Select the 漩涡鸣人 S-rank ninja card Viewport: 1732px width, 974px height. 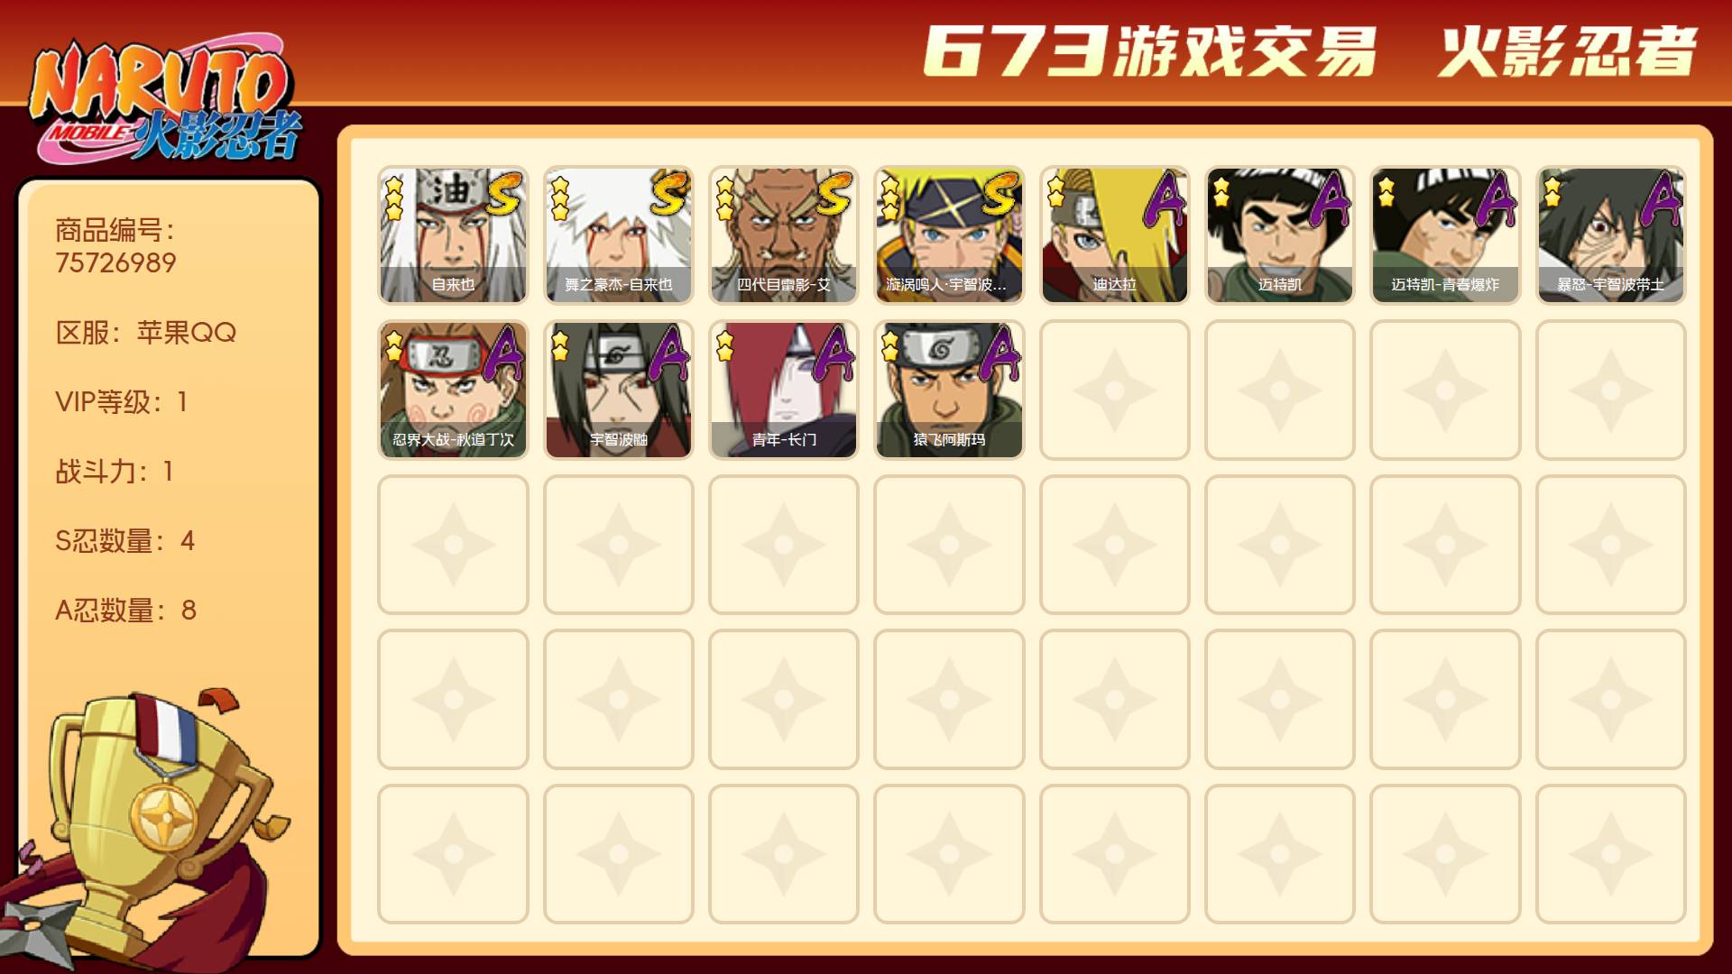[949, 235]
